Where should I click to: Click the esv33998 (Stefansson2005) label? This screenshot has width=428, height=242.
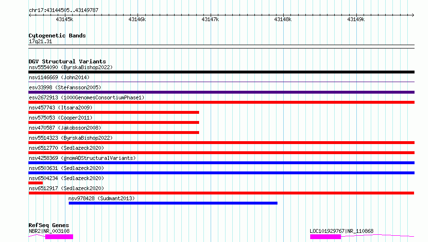point(65,87)
